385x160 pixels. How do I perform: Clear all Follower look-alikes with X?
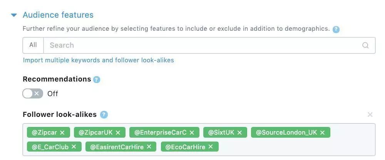tap(370, 114)
